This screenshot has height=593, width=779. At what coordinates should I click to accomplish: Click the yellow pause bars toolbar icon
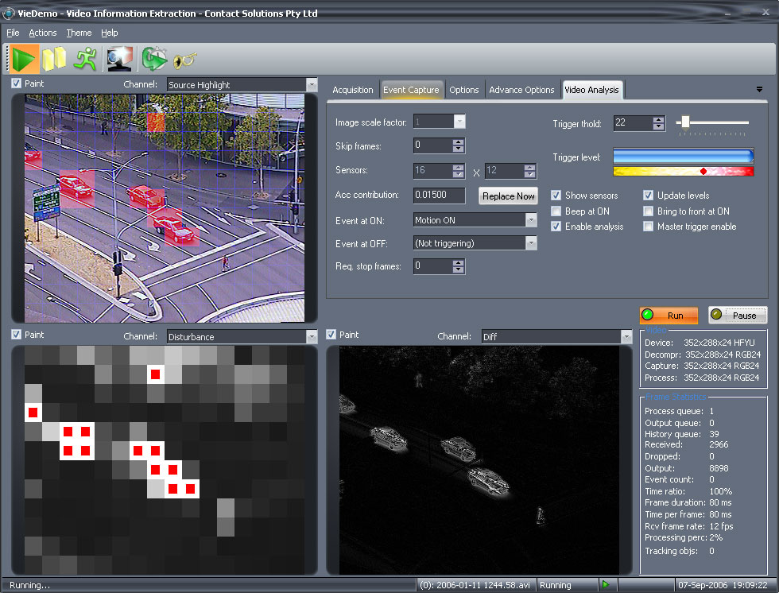tap(54, 59)
